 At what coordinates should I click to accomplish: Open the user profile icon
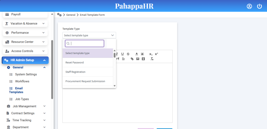pyautogui.click(x=249, y=6)
